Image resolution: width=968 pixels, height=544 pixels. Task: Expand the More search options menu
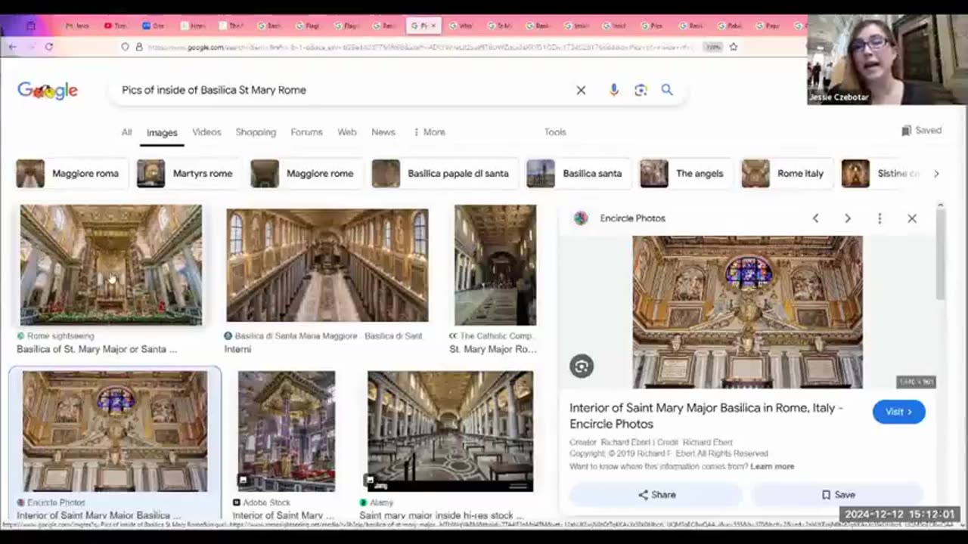tap(429, 131)
